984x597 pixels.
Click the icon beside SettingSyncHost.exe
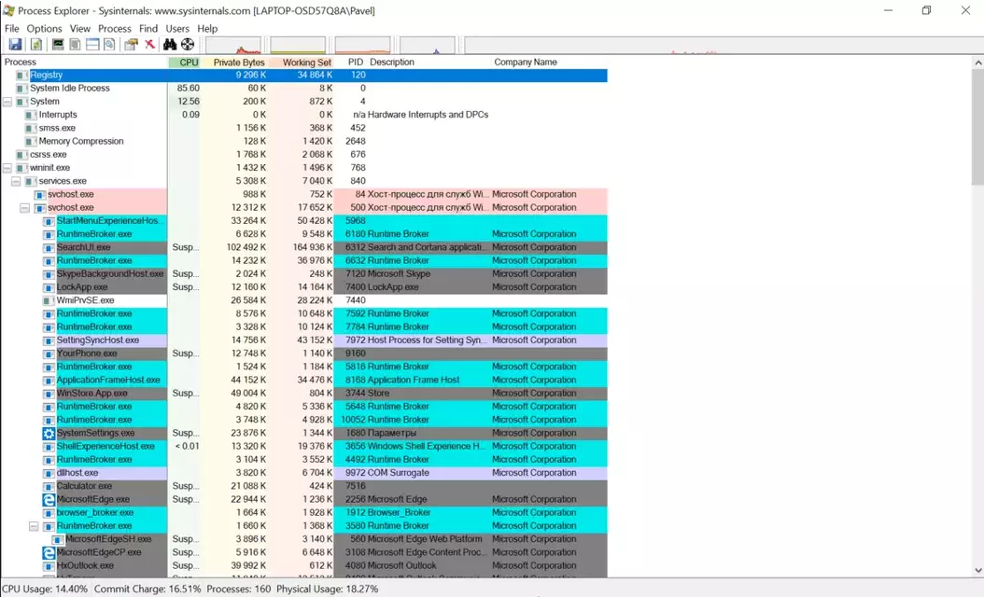point(49,340)
